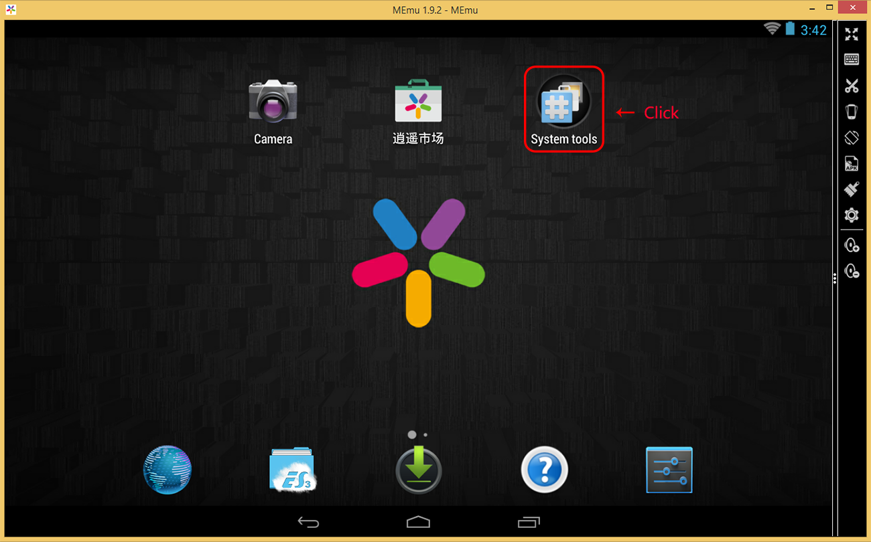Image resolution: width=871 pixels, height=542 pixels.
Task: Open the Help app in the dock
Action: point(544,469)
